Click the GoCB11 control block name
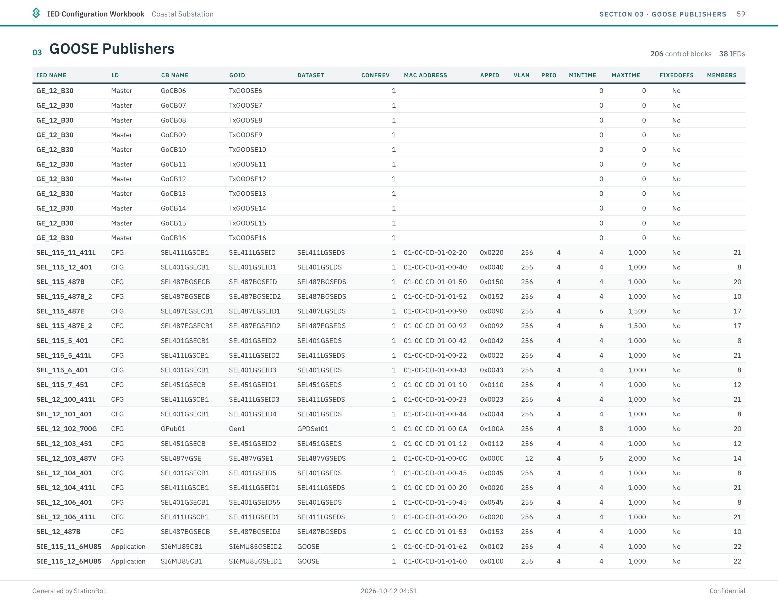 point(173,164)
